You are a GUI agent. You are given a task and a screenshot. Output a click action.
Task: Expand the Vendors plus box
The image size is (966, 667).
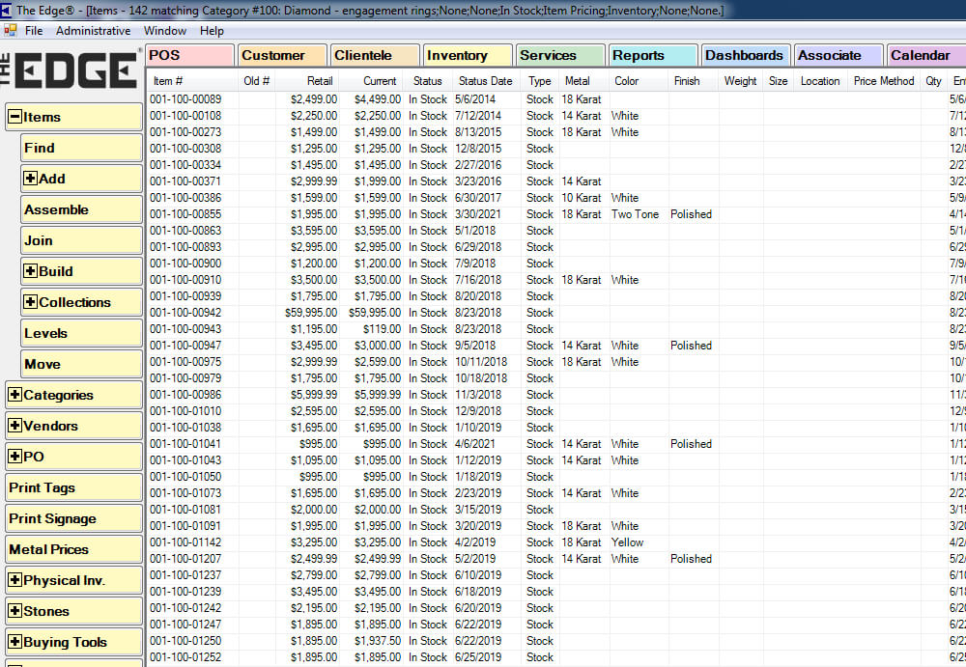14,426
